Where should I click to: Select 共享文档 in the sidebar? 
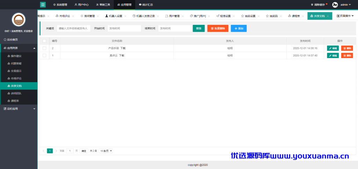point(19,86)
